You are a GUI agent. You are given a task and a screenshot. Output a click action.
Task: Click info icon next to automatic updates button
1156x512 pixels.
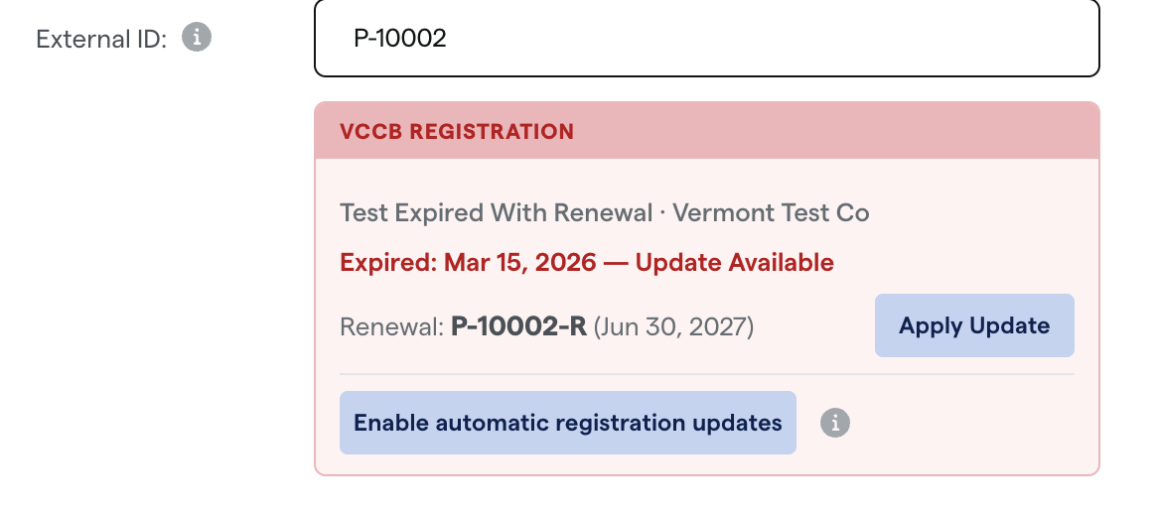[x=834, y=423]
